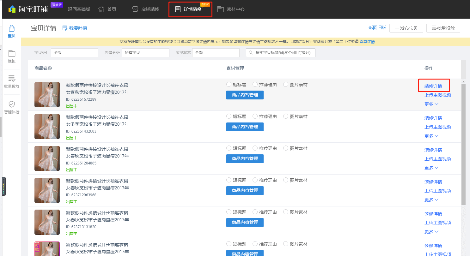
Task: Select 短标题 radio for ID 623712963968
Action: pos(229,180)
